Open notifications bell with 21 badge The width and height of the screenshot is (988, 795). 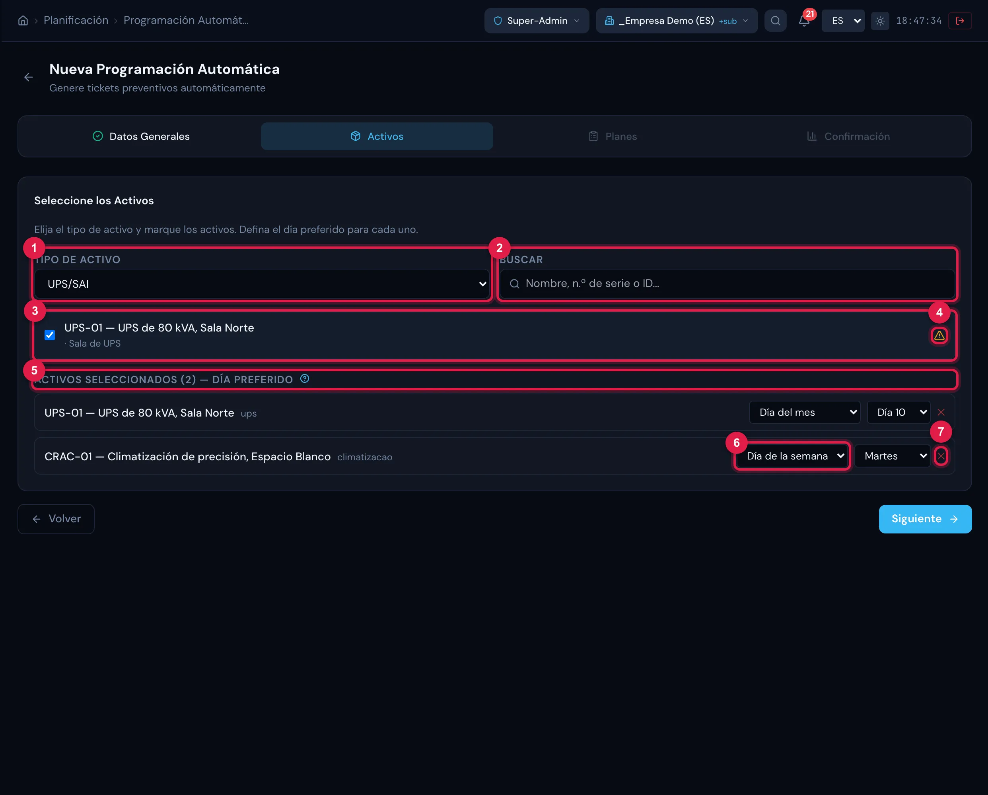pyautogui.click(x=804, y=21)
